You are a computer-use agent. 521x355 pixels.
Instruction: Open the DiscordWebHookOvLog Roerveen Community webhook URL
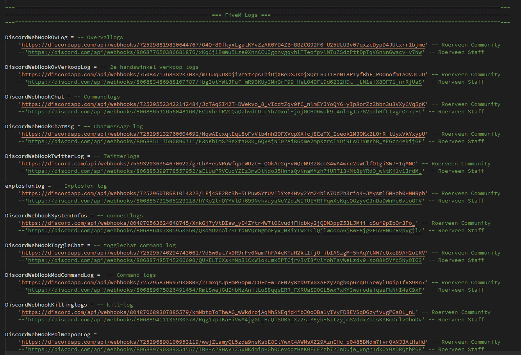click(x=223, y=45)
